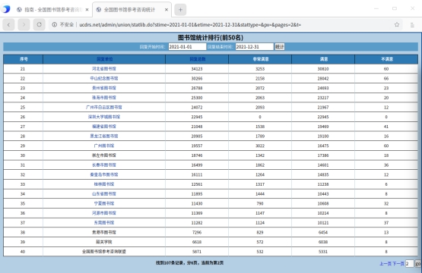Click the total 34123 in row 21
Viewport: 422px width, 273px height.
[x=197, y=69]
